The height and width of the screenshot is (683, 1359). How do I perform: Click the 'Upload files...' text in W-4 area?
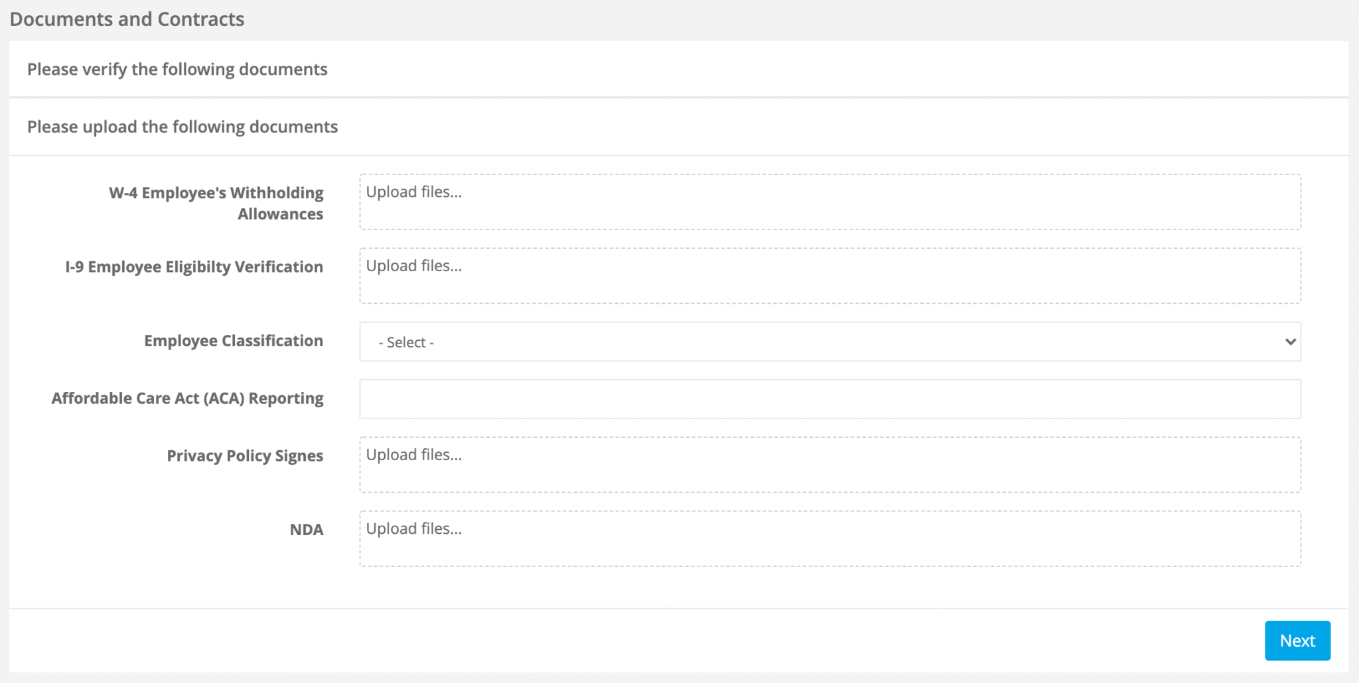point(415,192)
